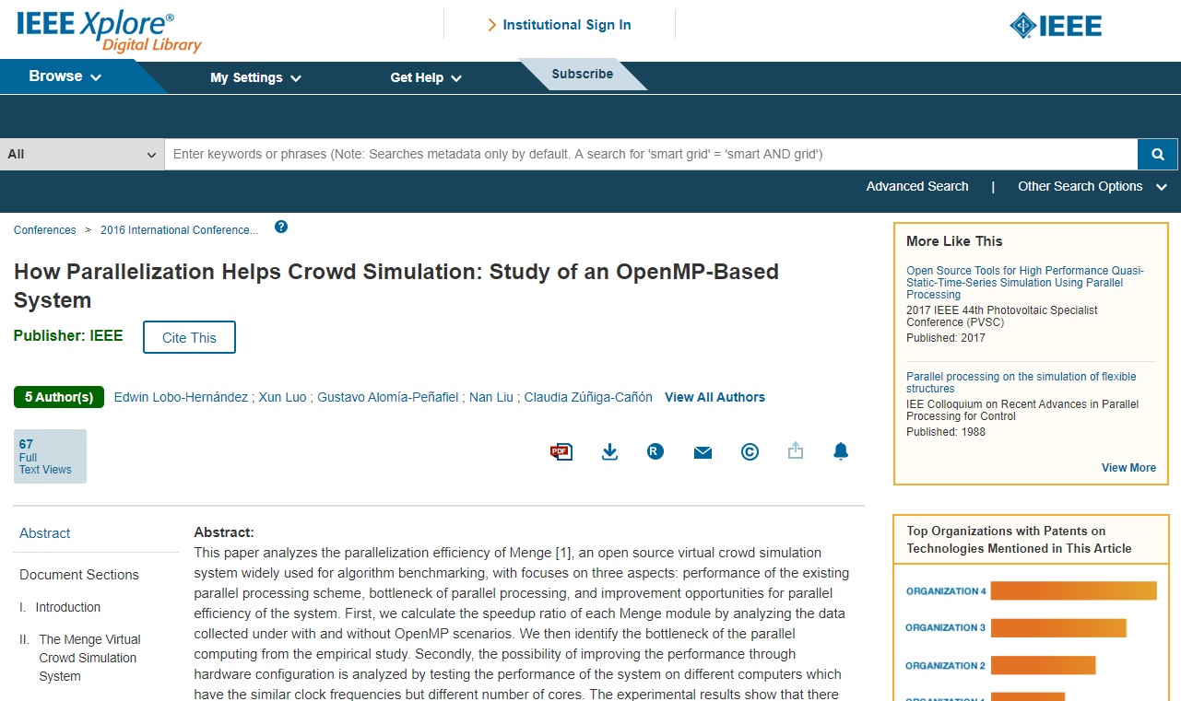The image size is (1181, 701).
Task: Click View All Authors link
Action: coord(715,397)
